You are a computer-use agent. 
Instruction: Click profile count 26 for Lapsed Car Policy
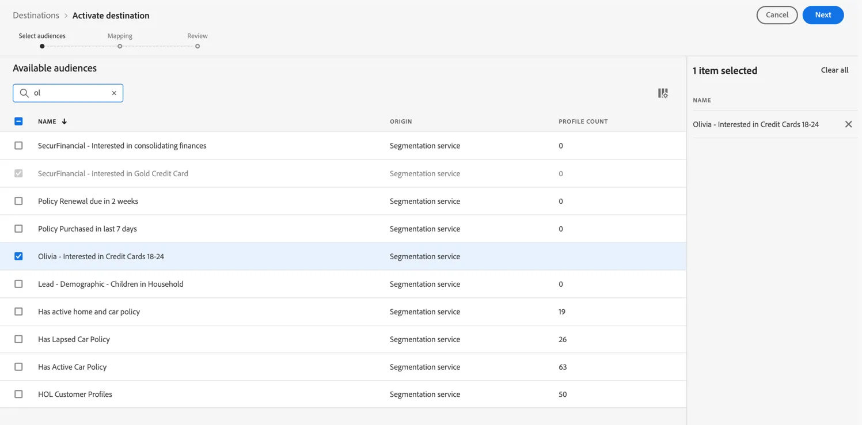click(563, 339)
